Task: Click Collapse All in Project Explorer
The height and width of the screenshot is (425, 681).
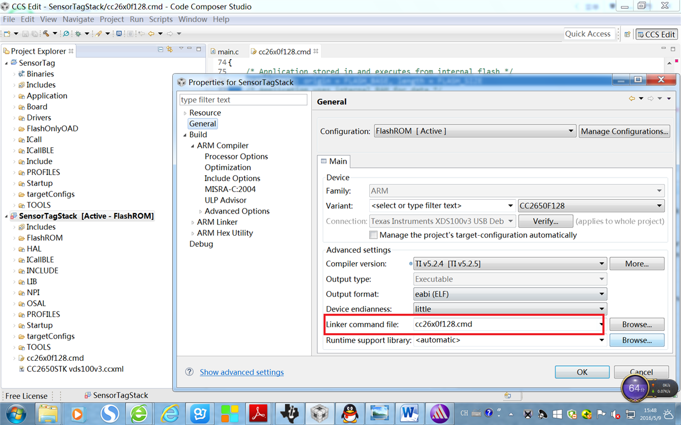Action: 161,49
